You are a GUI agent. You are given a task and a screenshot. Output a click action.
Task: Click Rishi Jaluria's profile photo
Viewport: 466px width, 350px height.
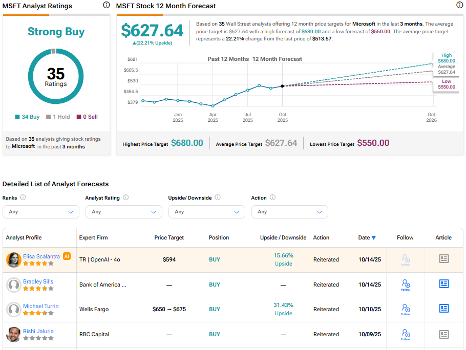pyautogui.click(x=13, y=334)
